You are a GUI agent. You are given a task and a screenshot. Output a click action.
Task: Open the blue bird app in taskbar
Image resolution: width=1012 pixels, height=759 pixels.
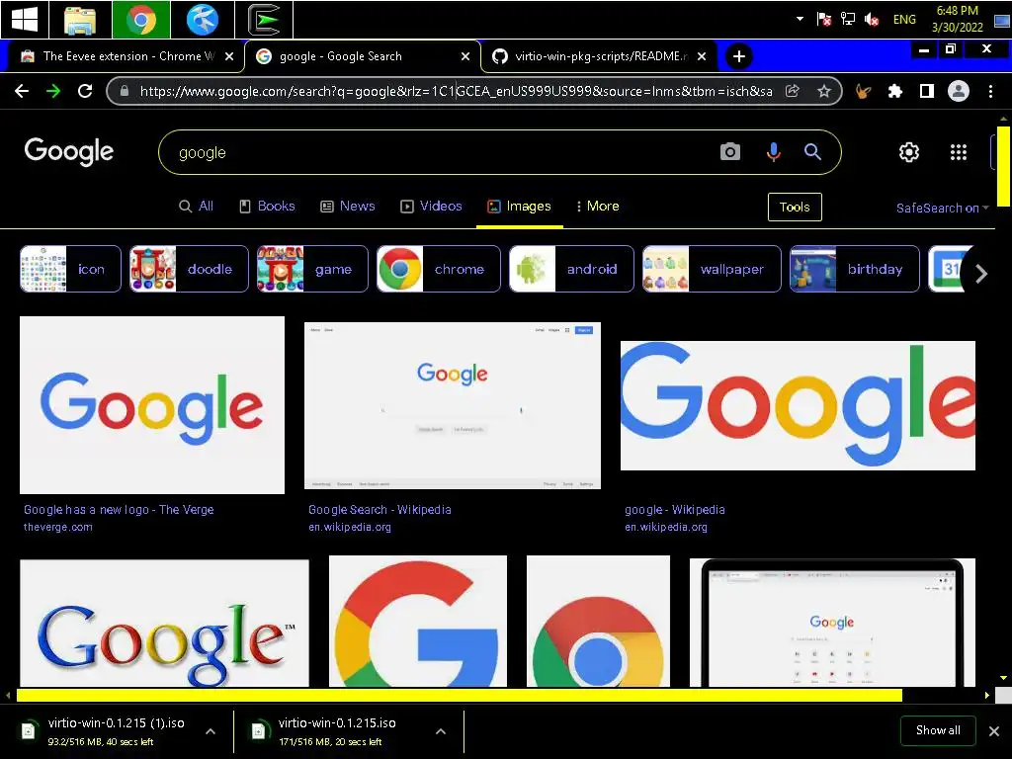(202, 20)
